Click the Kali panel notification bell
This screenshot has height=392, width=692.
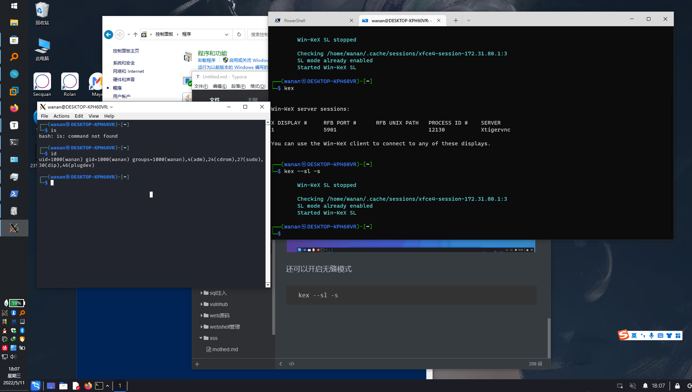coord(645,386)
